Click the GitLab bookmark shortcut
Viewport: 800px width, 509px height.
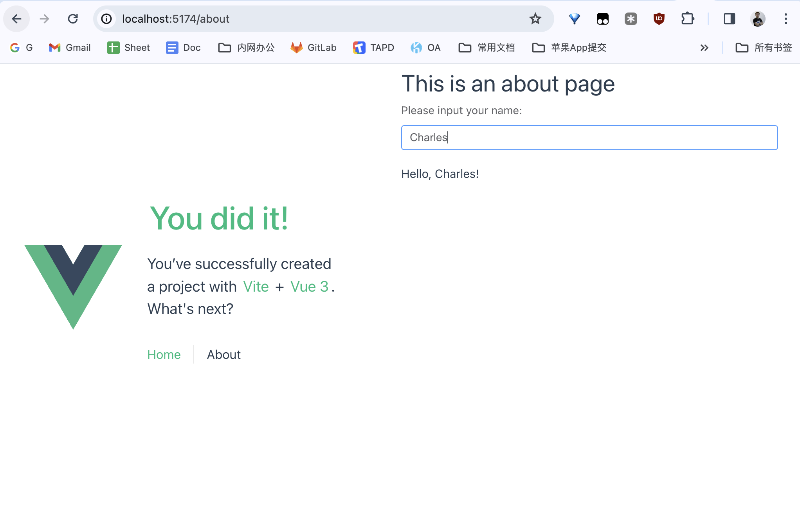pos(313,48)
